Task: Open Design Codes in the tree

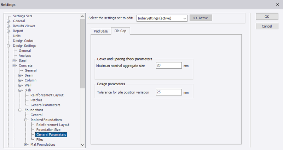Action: click(23, 41)
